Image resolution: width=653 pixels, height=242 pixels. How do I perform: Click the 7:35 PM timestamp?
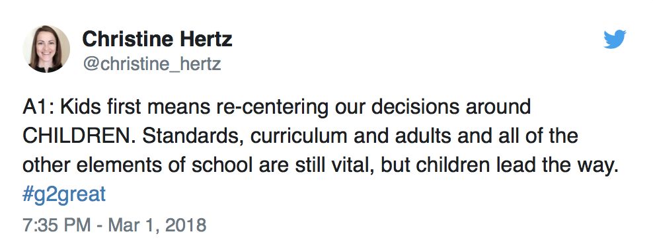coord(57,225)
